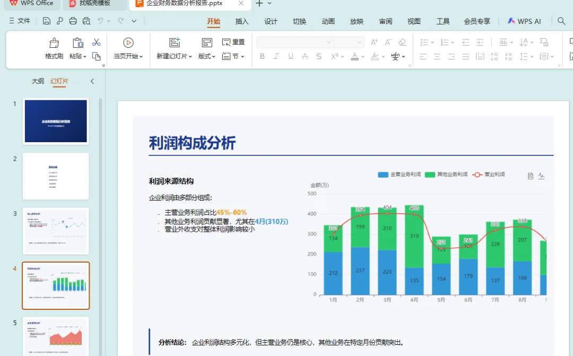Open the search magnifier icon

[562, 21]
